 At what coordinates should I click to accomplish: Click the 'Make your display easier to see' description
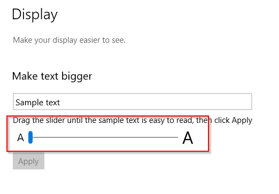(69, 40)
